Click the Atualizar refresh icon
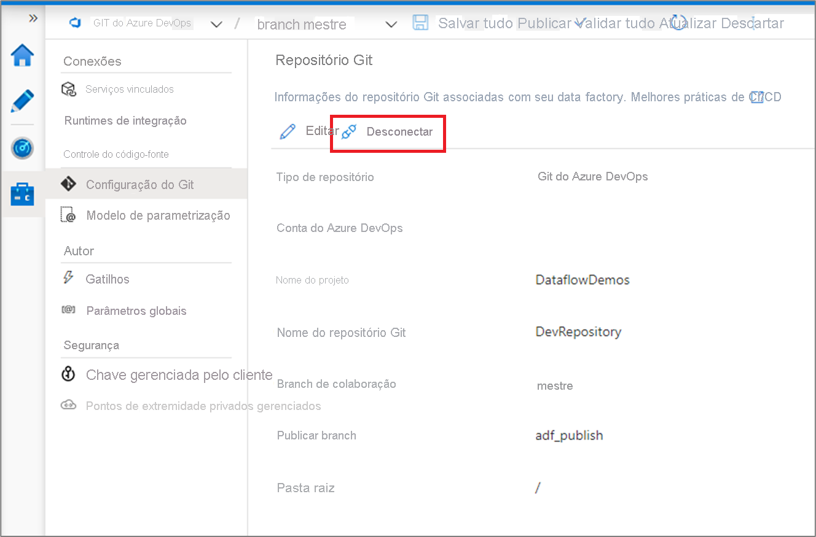 678,23
